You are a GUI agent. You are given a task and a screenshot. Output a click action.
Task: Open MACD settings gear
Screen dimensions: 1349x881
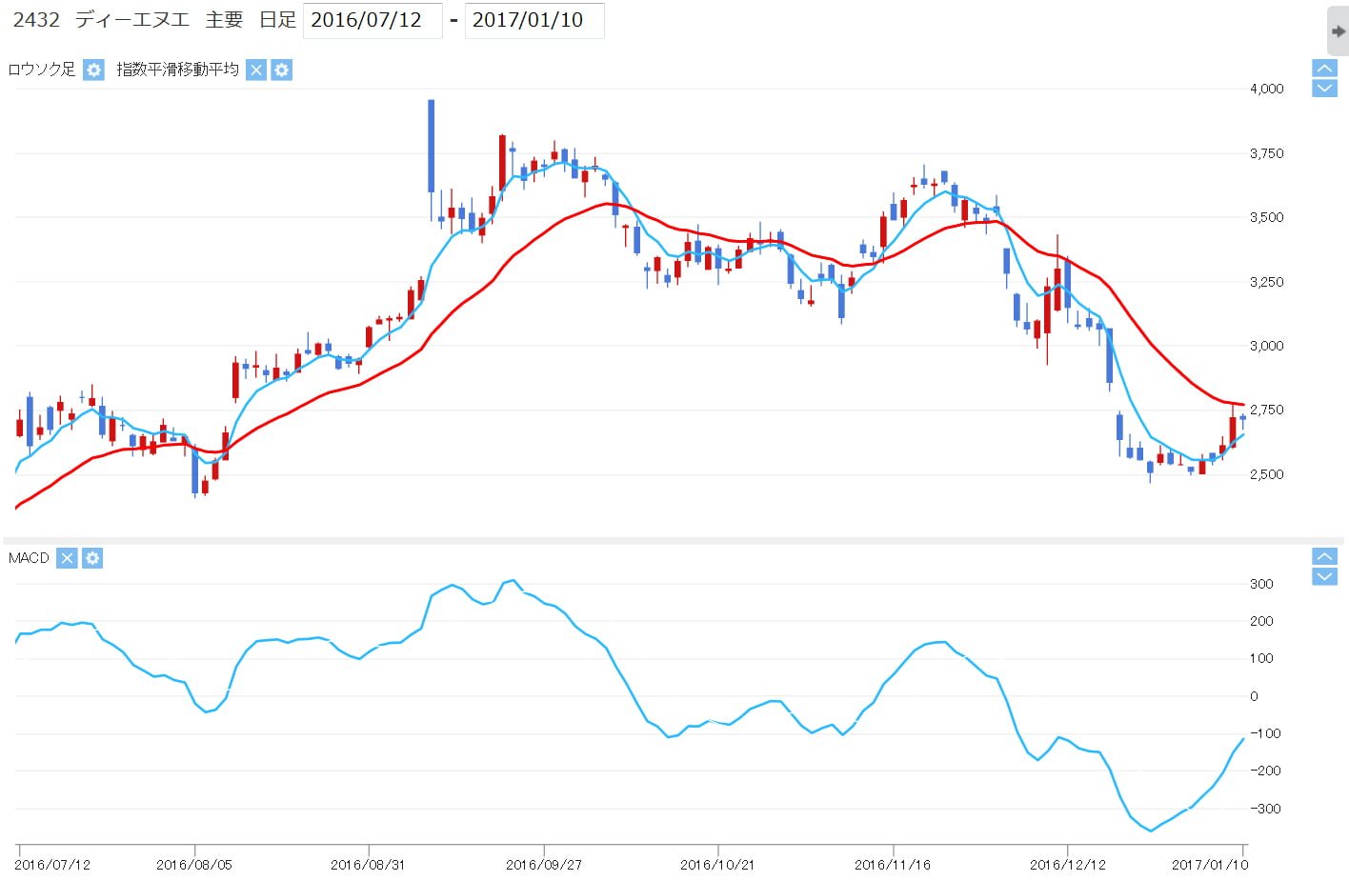tap(92, 558)
